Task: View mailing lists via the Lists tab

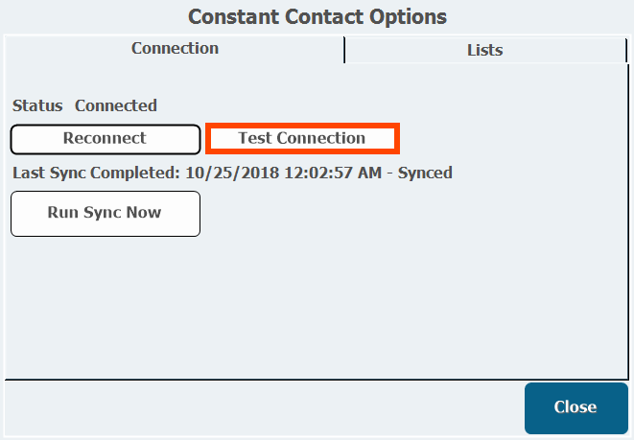Action: (484, 50)
